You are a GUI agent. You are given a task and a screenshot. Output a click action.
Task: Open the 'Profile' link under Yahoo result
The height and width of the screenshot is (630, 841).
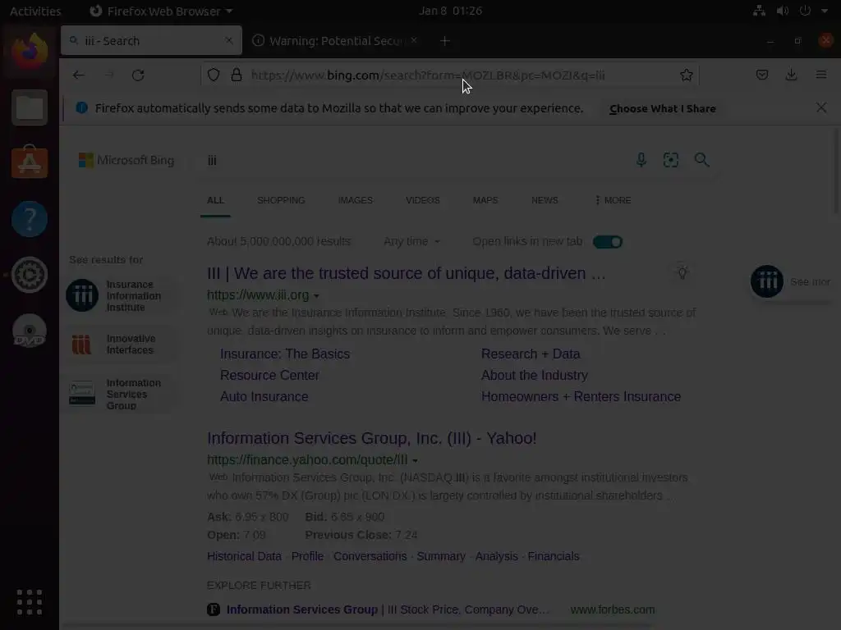point(307,557)
